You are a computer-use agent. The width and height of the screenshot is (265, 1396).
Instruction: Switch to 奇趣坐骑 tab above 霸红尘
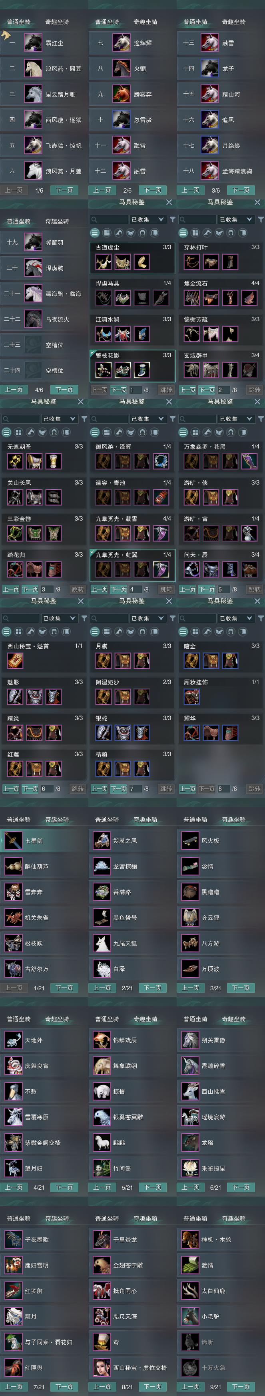point(57,22)
